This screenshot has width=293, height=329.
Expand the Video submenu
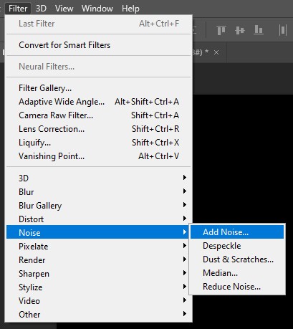98,300
